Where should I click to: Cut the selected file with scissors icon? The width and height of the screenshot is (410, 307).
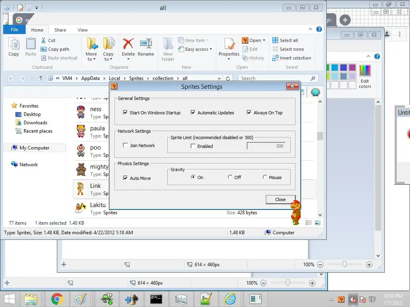48,40
